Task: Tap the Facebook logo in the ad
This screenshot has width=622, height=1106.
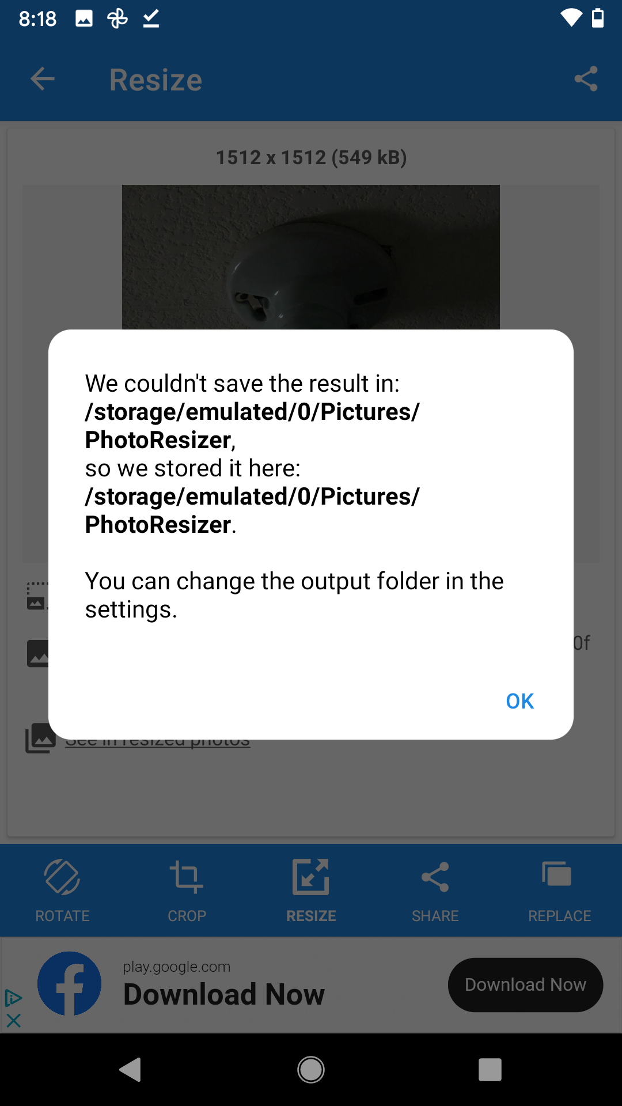Action: [70, 983]
